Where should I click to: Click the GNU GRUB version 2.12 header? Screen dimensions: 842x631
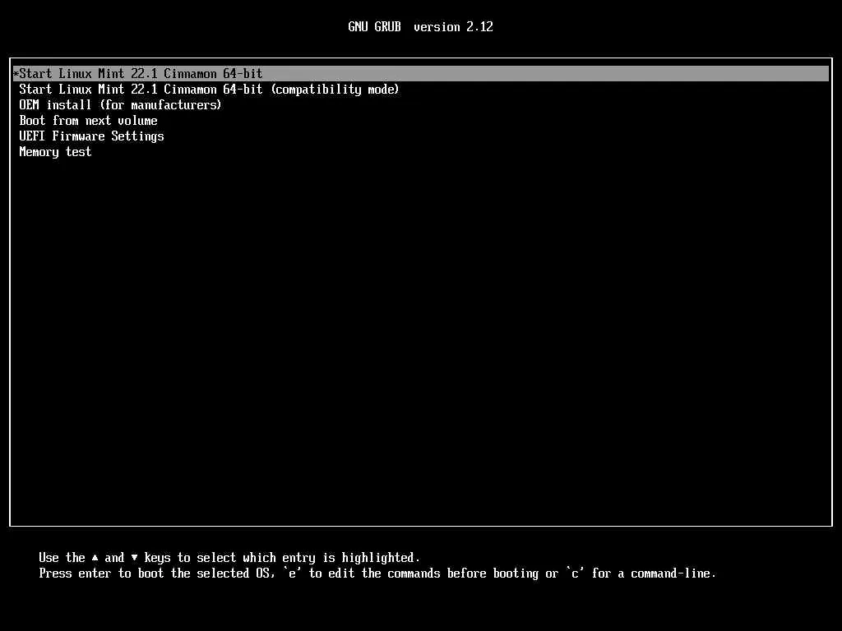pyautogui.click(x=420, y=27)
